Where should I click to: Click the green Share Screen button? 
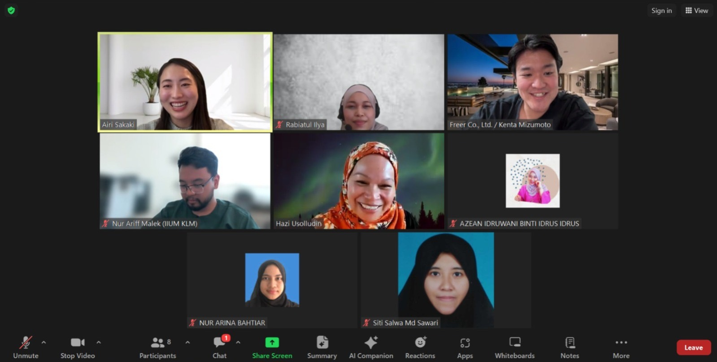click(272, 347)
